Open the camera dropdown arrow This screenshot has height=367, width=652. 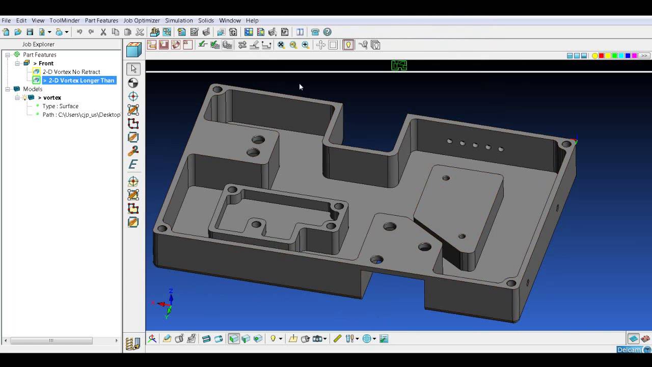tap(325, 338)
